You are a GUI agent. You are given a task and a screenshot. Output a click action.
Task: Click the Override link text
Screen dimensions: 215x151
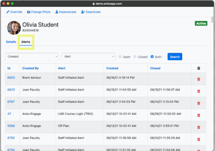click(x=16, y=12)
